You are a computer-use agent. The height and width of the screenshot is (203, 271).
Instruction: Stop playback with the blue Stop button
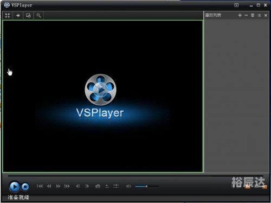coord(25,187)
